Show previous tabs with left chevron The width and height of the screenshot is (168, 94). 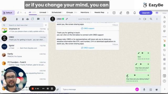click(x=25, y=13)
